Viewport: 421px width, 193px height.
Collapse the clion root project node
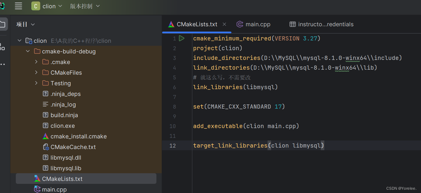[x=20, y=40]
